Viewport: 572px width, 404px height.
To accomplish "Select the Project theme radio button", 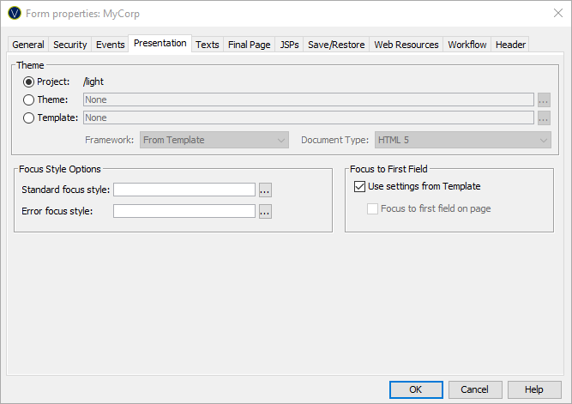I will pos(29,81).
